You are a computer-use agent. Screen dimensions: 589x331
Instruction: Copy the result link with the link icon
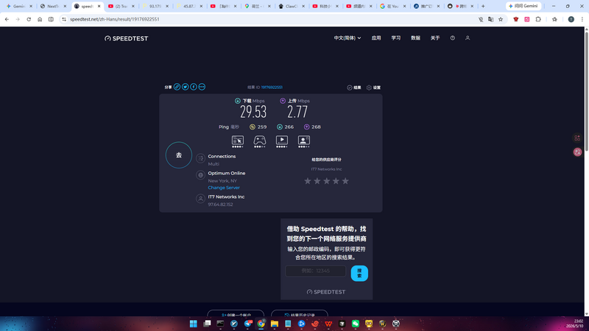(177, 87)
